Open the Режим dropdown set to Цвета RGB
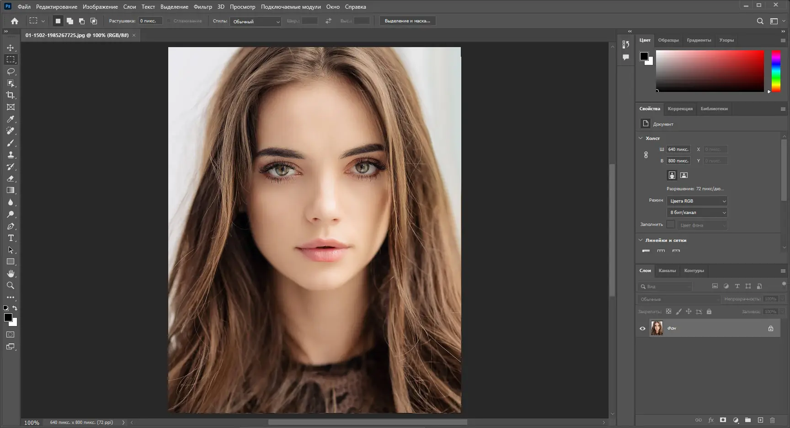The image size is (790, 428). pyautogui.click(x=697, y=201)
